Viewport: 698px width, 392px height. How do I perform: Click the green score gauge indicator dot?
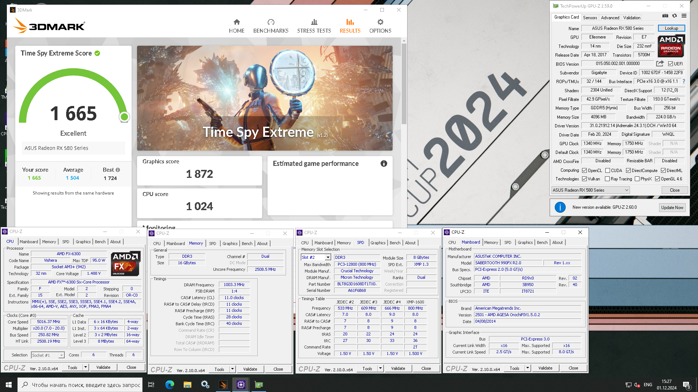tap(124, 117)
